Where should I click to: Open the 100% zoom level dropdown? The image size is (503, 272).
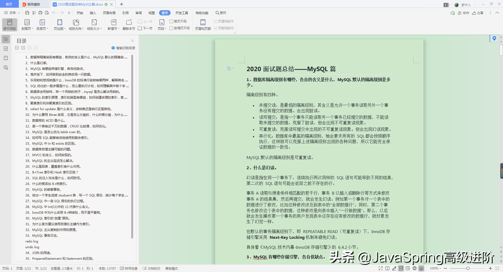click(x=435, y=268)
